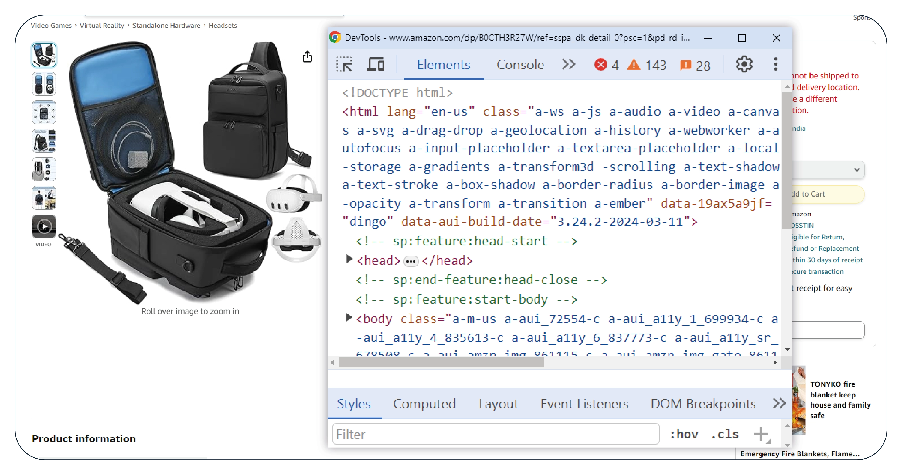Open the Virtual Reality breadcrumb link
Screen dimensions: 902x475
[x=102, y=26]
